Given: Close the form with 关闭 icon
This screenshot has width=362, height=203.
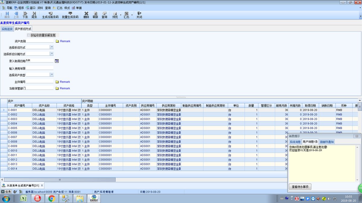Looking at the screenshot, I should (x=139, y=15).
